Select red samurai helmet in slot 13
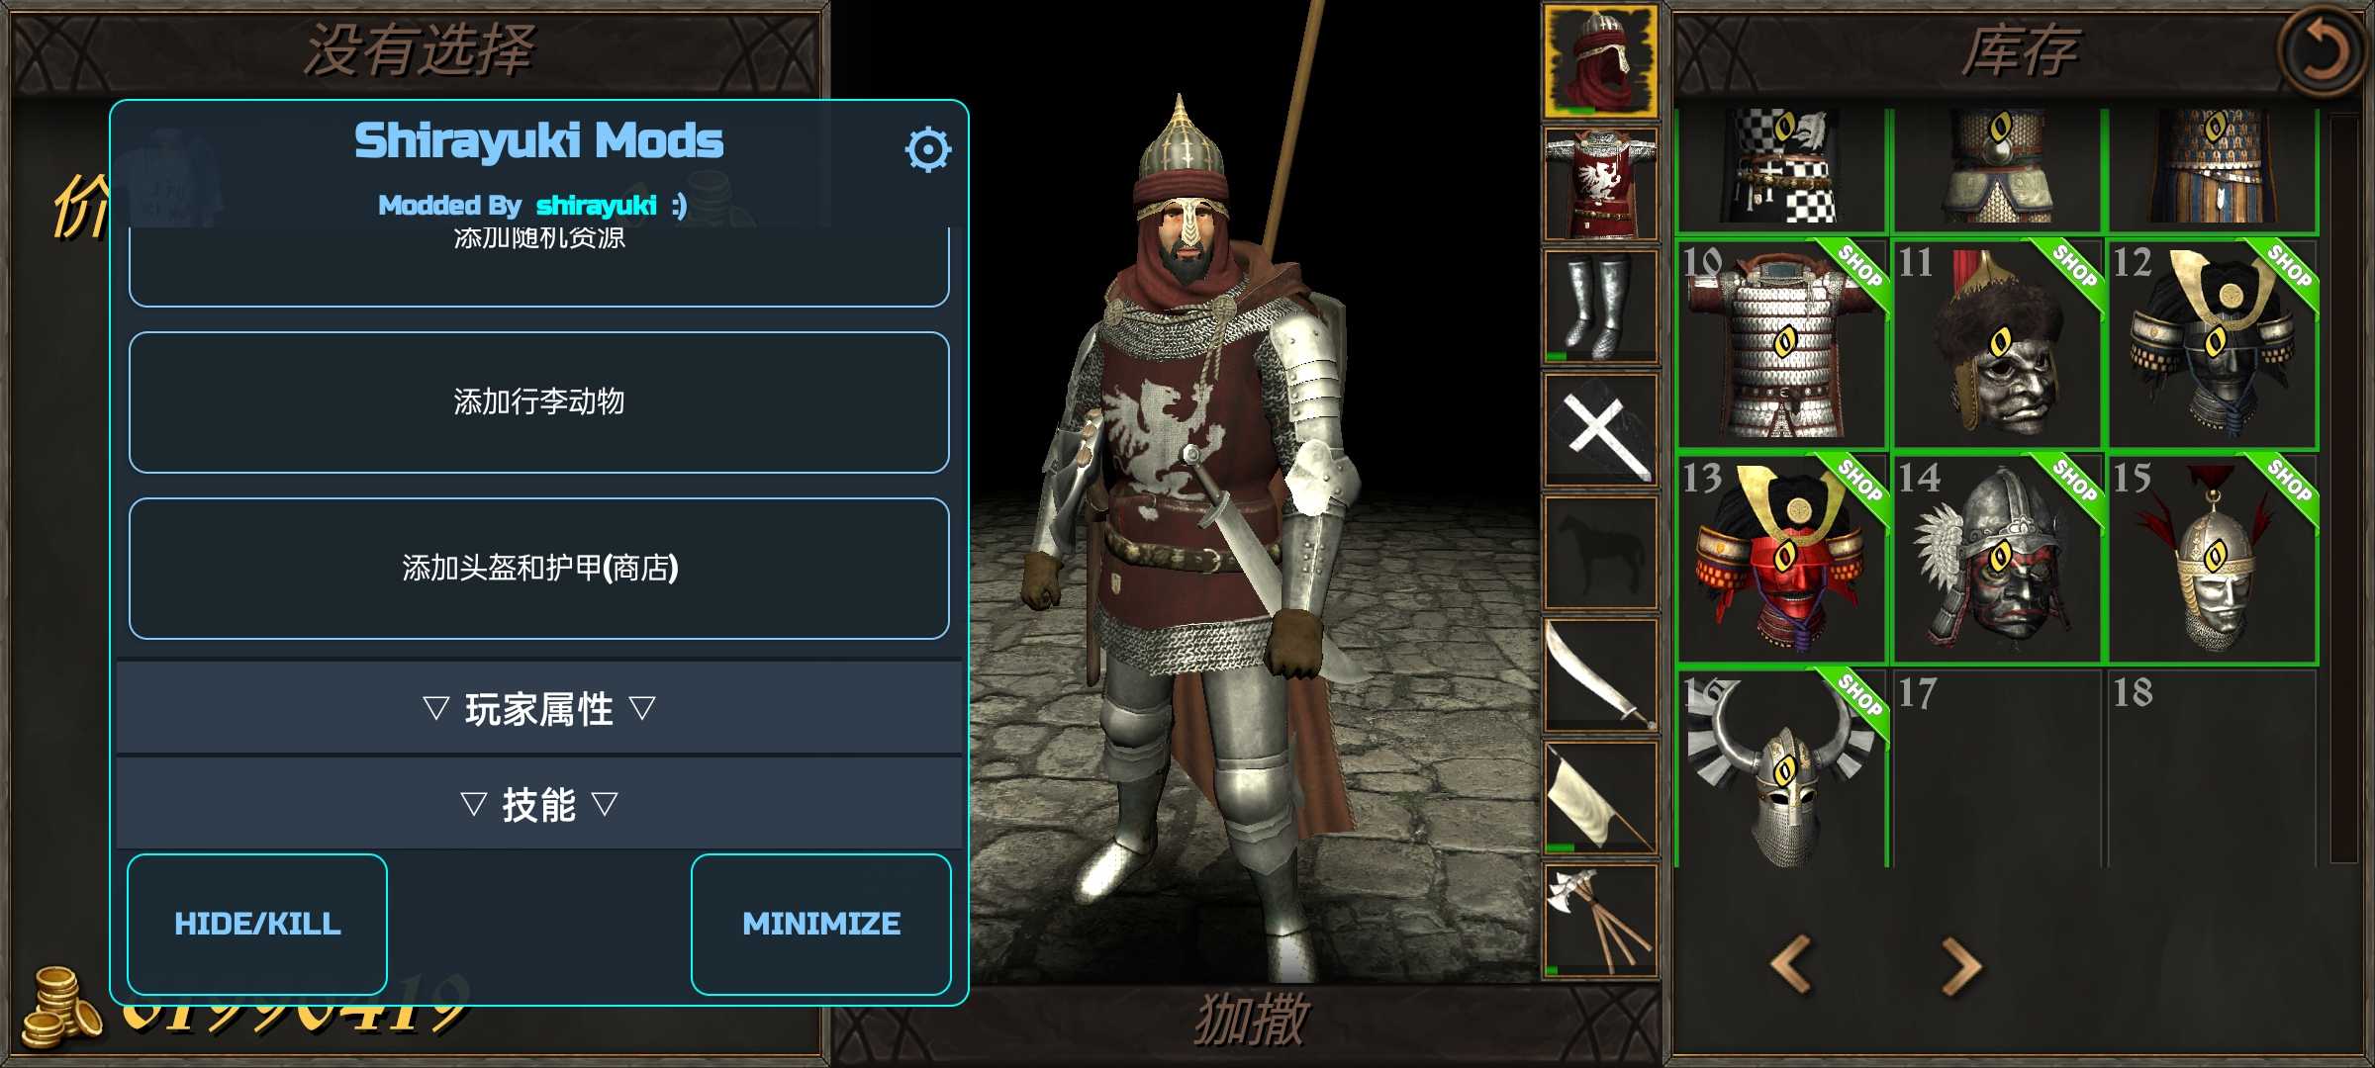2375x1068 pixels. (1783, 560)
